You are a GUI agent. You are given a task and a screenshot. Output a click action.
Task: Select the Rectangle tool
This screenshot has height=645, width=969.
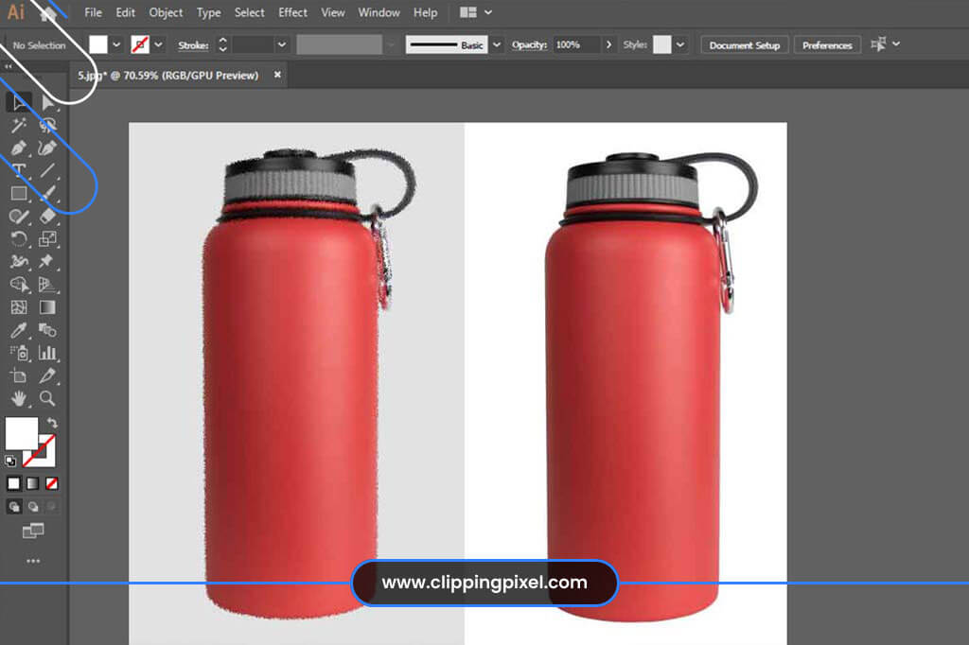pyautogui.click(x=19, y=192)
